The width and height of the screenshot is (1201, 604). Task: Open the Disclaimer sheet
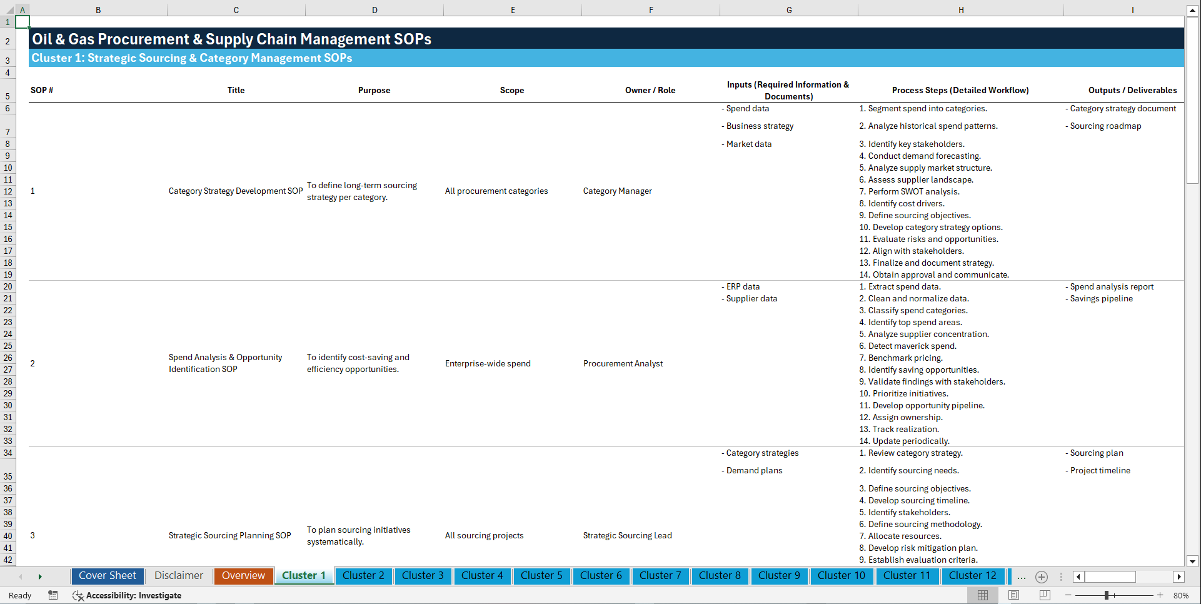[178, 575]
